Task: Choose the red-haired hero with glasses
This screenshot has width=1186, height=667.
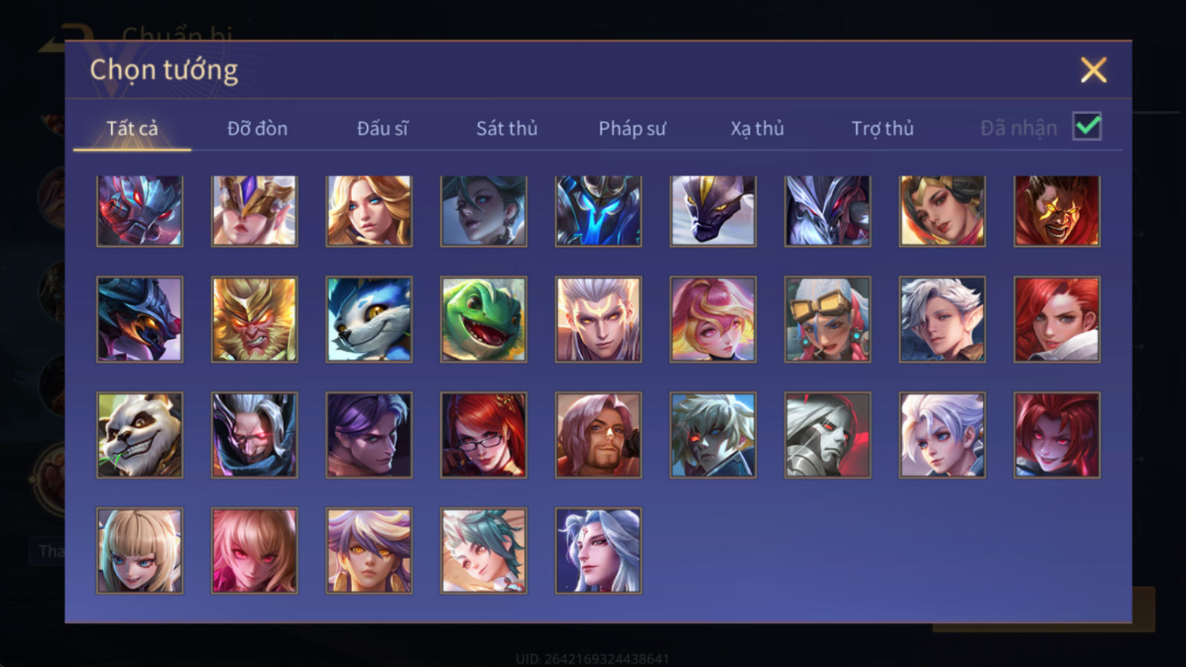Action: [x=483, y=435]
